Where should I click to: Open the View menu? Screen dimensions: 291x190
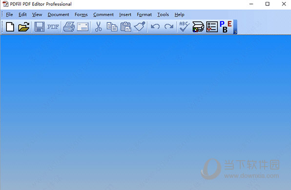pos(37,15)
